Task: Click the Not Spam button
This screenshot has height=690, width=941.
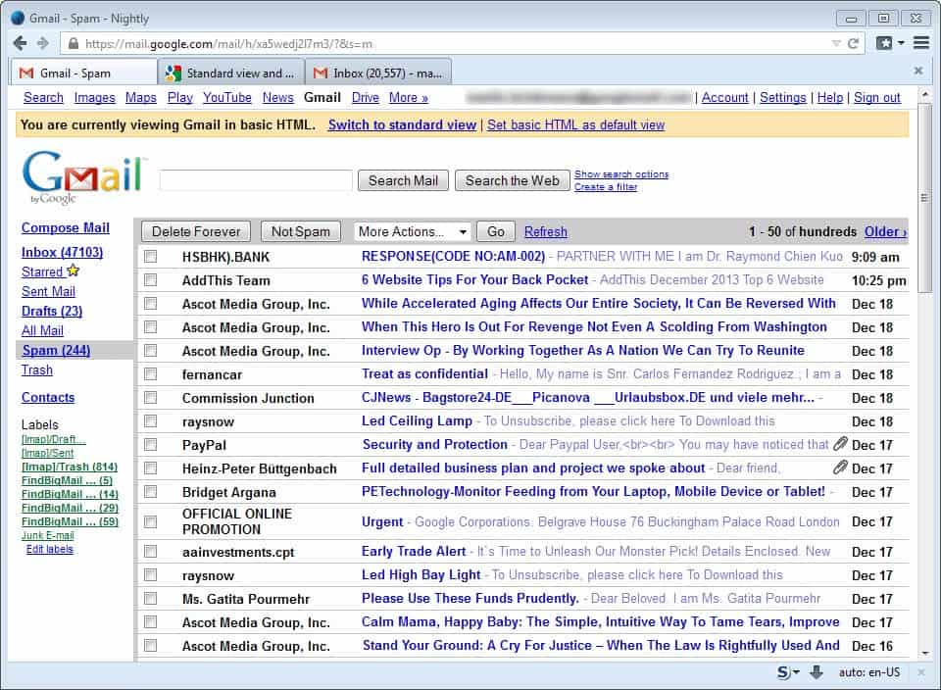Action: point(301,231)
